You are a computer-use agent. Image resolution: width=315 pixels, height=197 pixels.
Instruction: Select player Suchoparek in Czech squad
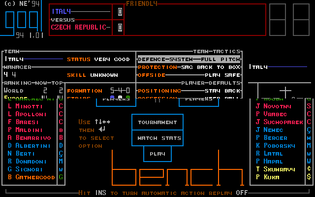pos(280,122)
